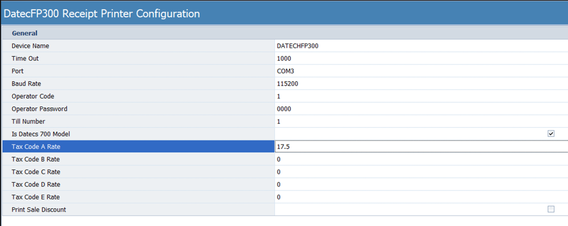Select the Baud Rate row label
This screenshot has height=226, width=568.
pyautogui.click(x=26, y=84)
